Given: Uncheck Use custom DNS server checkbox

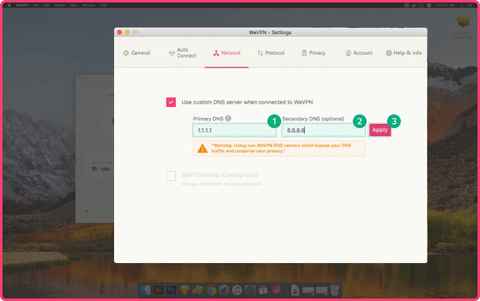Looking at the screenshot, I should click(x=171, y=102).
